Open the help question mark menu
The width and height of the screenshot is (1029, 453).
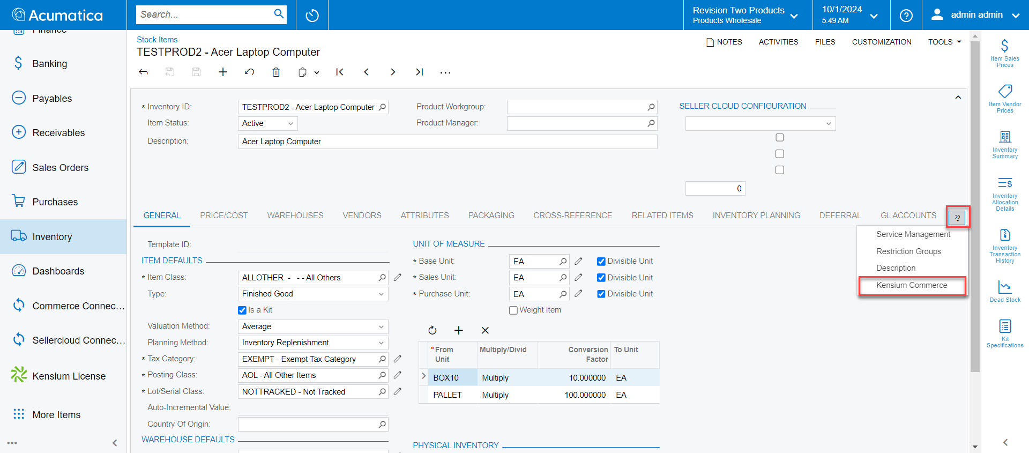[906, 15]
